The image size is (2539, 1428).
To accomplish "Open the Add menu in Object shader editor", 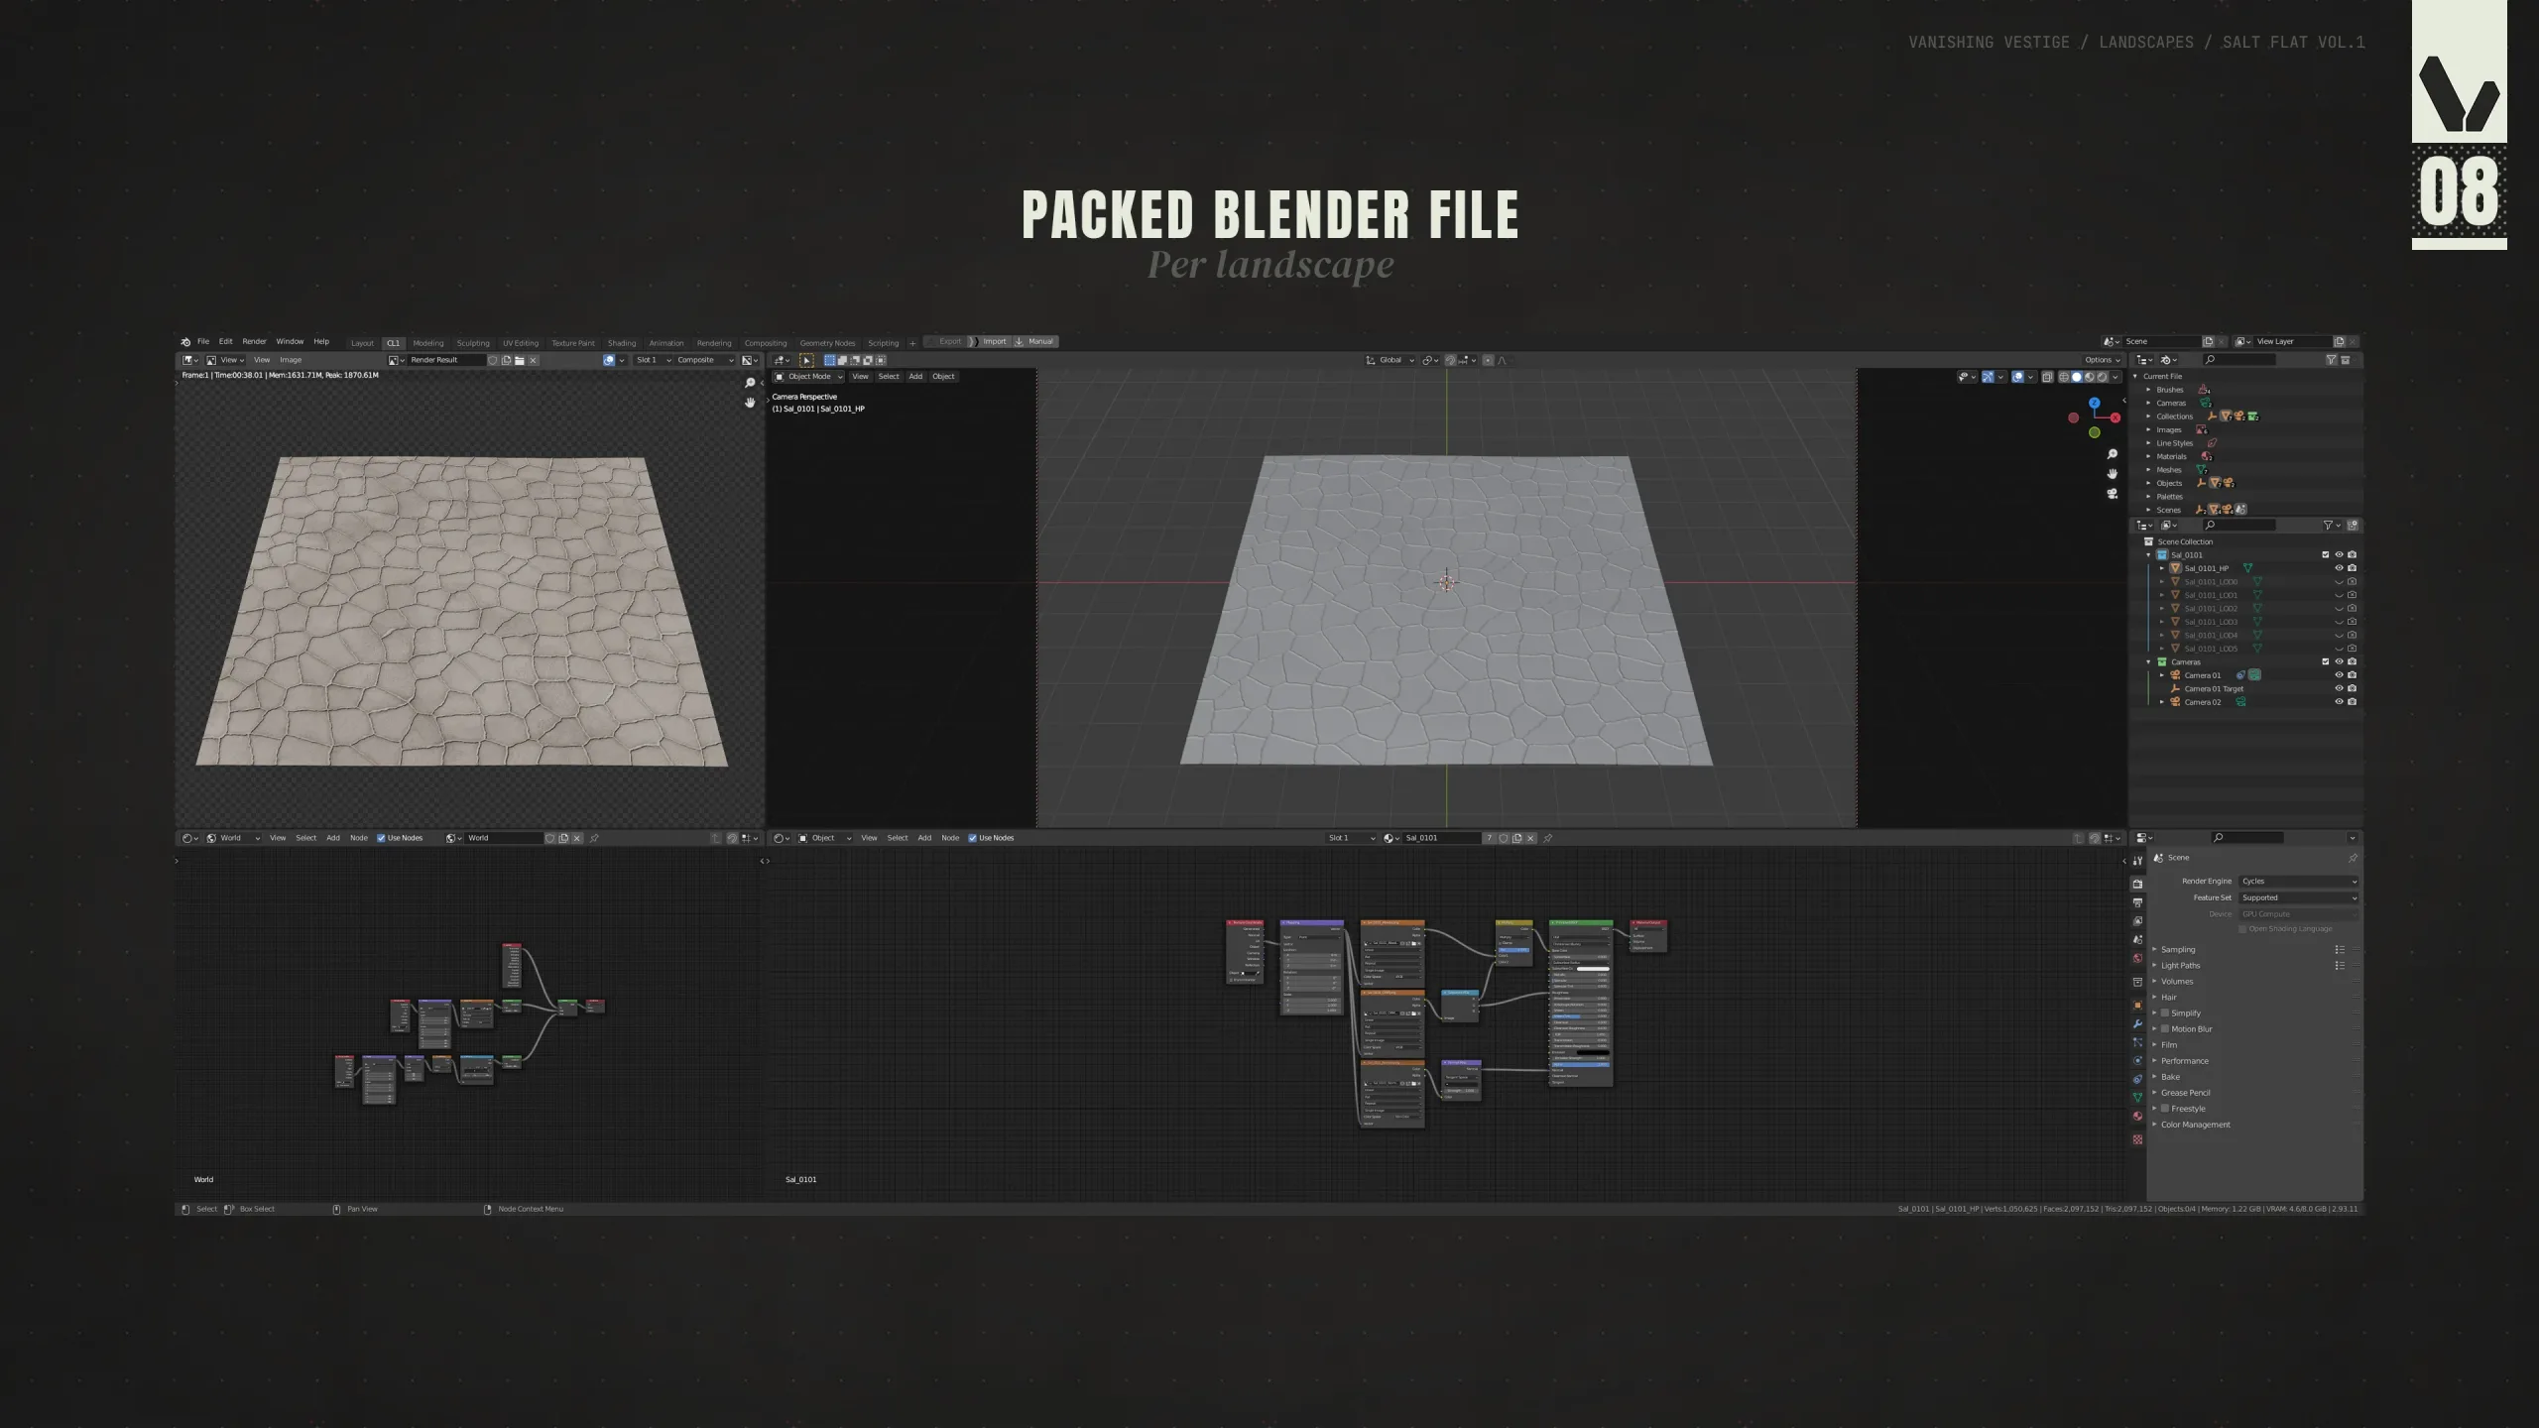I will click(x=924, y=839).
